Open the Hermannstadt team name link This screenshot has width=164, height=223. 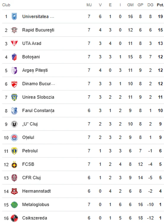(x=36, y=191)
